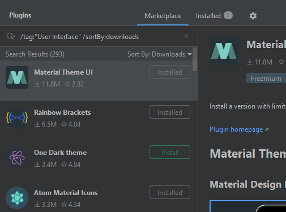Click Installed button for Rainbow Brackets
Image resolution: width=286 pixels, height=212 pixels.
(170, 112)
